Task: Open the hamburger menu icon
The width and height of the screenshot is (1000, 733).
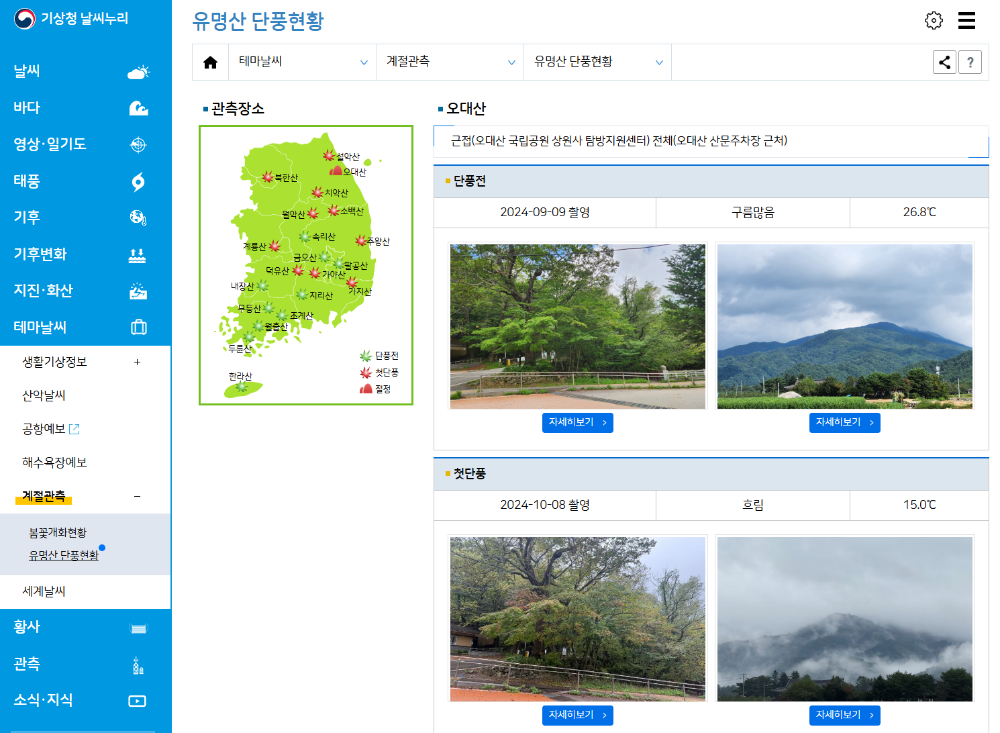Action: click(966, 20)
